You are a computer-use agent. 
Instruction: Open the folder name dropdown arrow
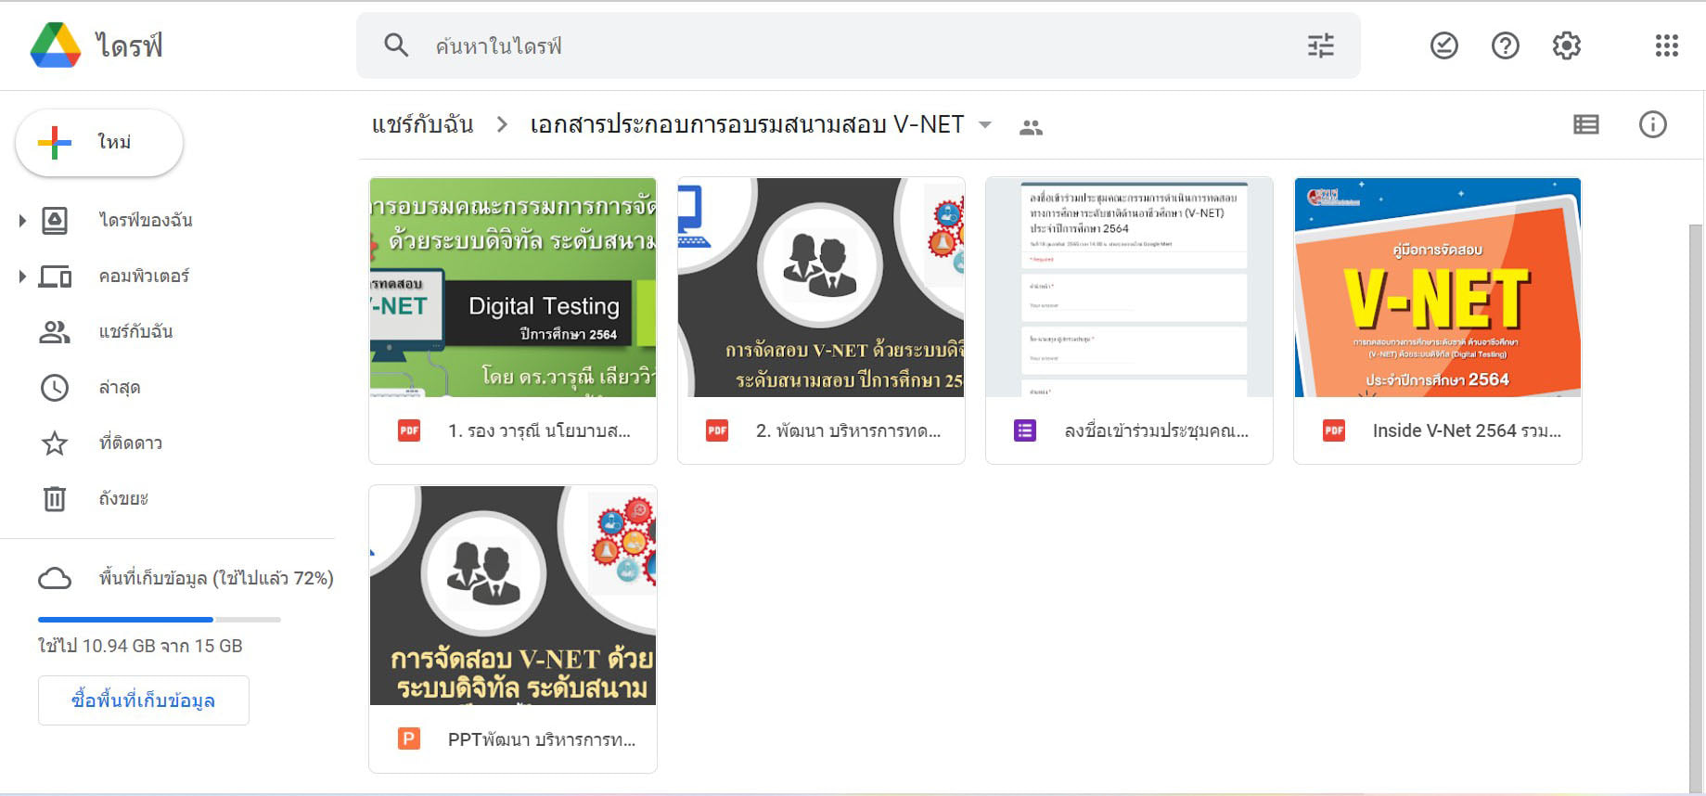985,124
